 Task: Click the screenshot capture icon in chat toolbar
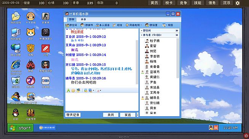pos(90,90)
